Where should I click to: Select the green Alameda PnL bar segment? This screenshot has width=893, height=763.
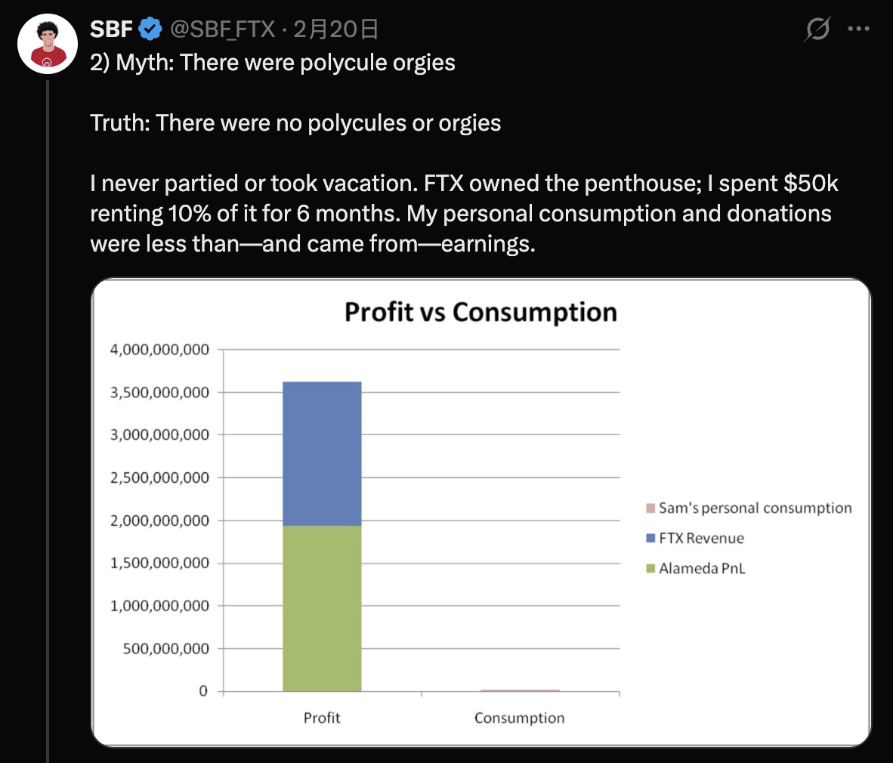click(322, 608)
